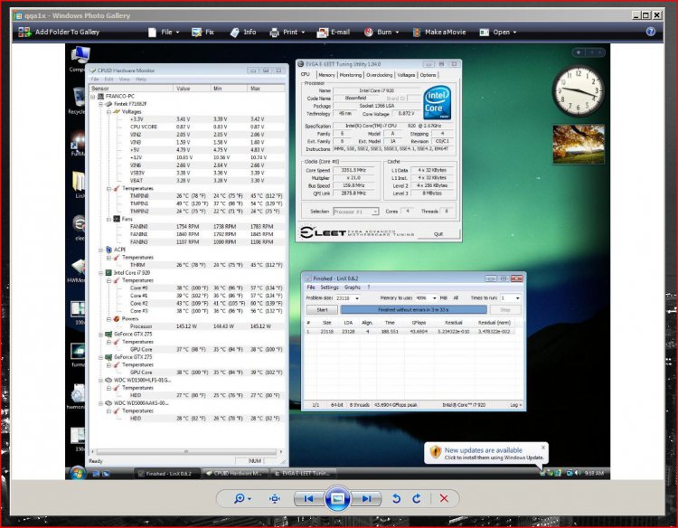
Task: Select the CPU VCORE row
Action: tap(188, 127)
